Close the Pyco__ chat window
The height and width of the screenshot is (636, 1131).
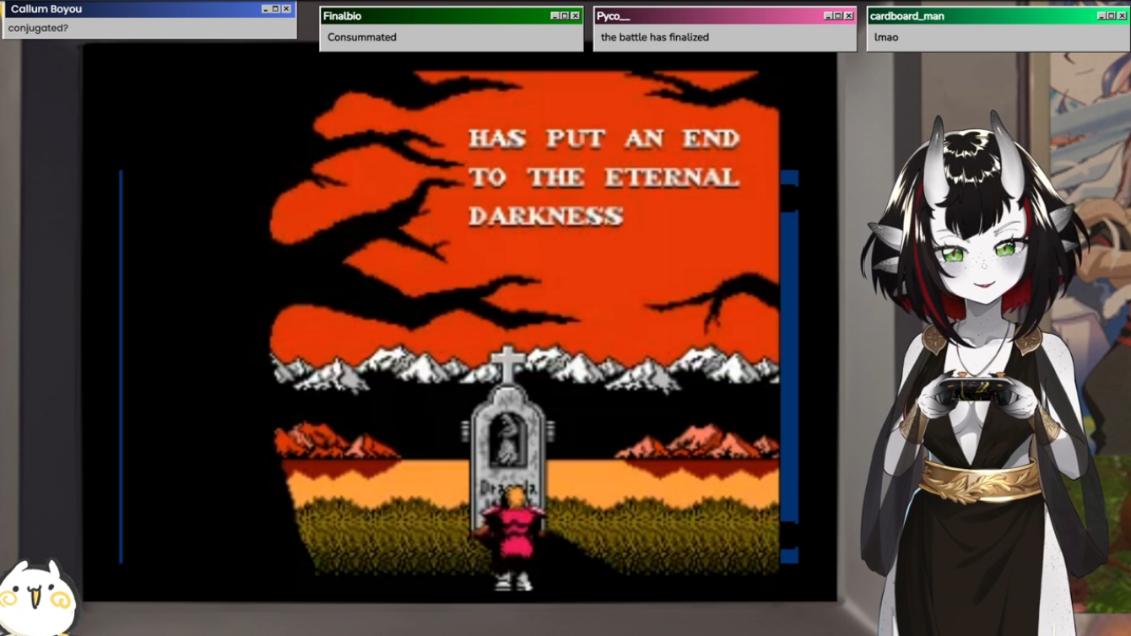point(848,16)
